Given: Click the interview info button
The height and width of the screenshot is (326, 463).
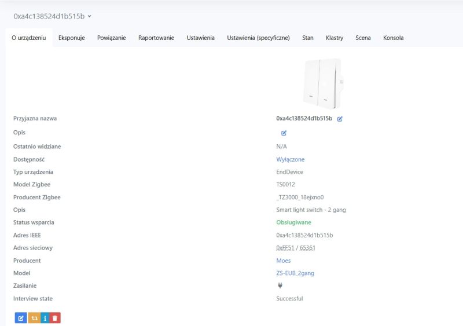Looking at the screenshot, I should point(45,318).
